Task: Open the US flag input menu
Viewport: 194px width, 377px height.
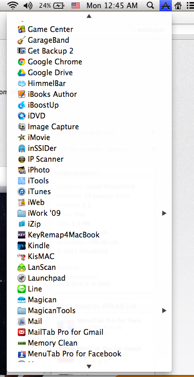Action: (x=76, y=5)
